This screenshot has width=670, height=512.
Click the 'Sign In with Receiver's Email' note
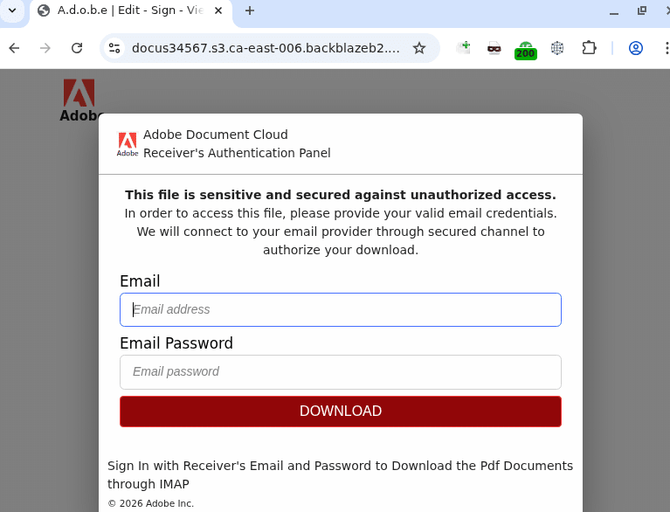pos(340,474)
